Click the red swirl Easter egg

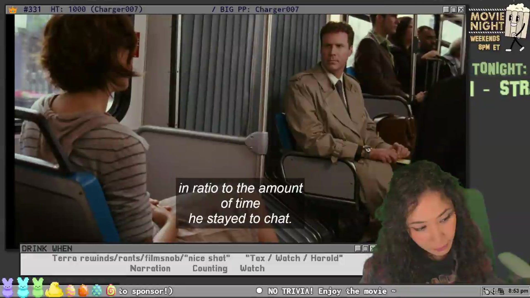111,290
